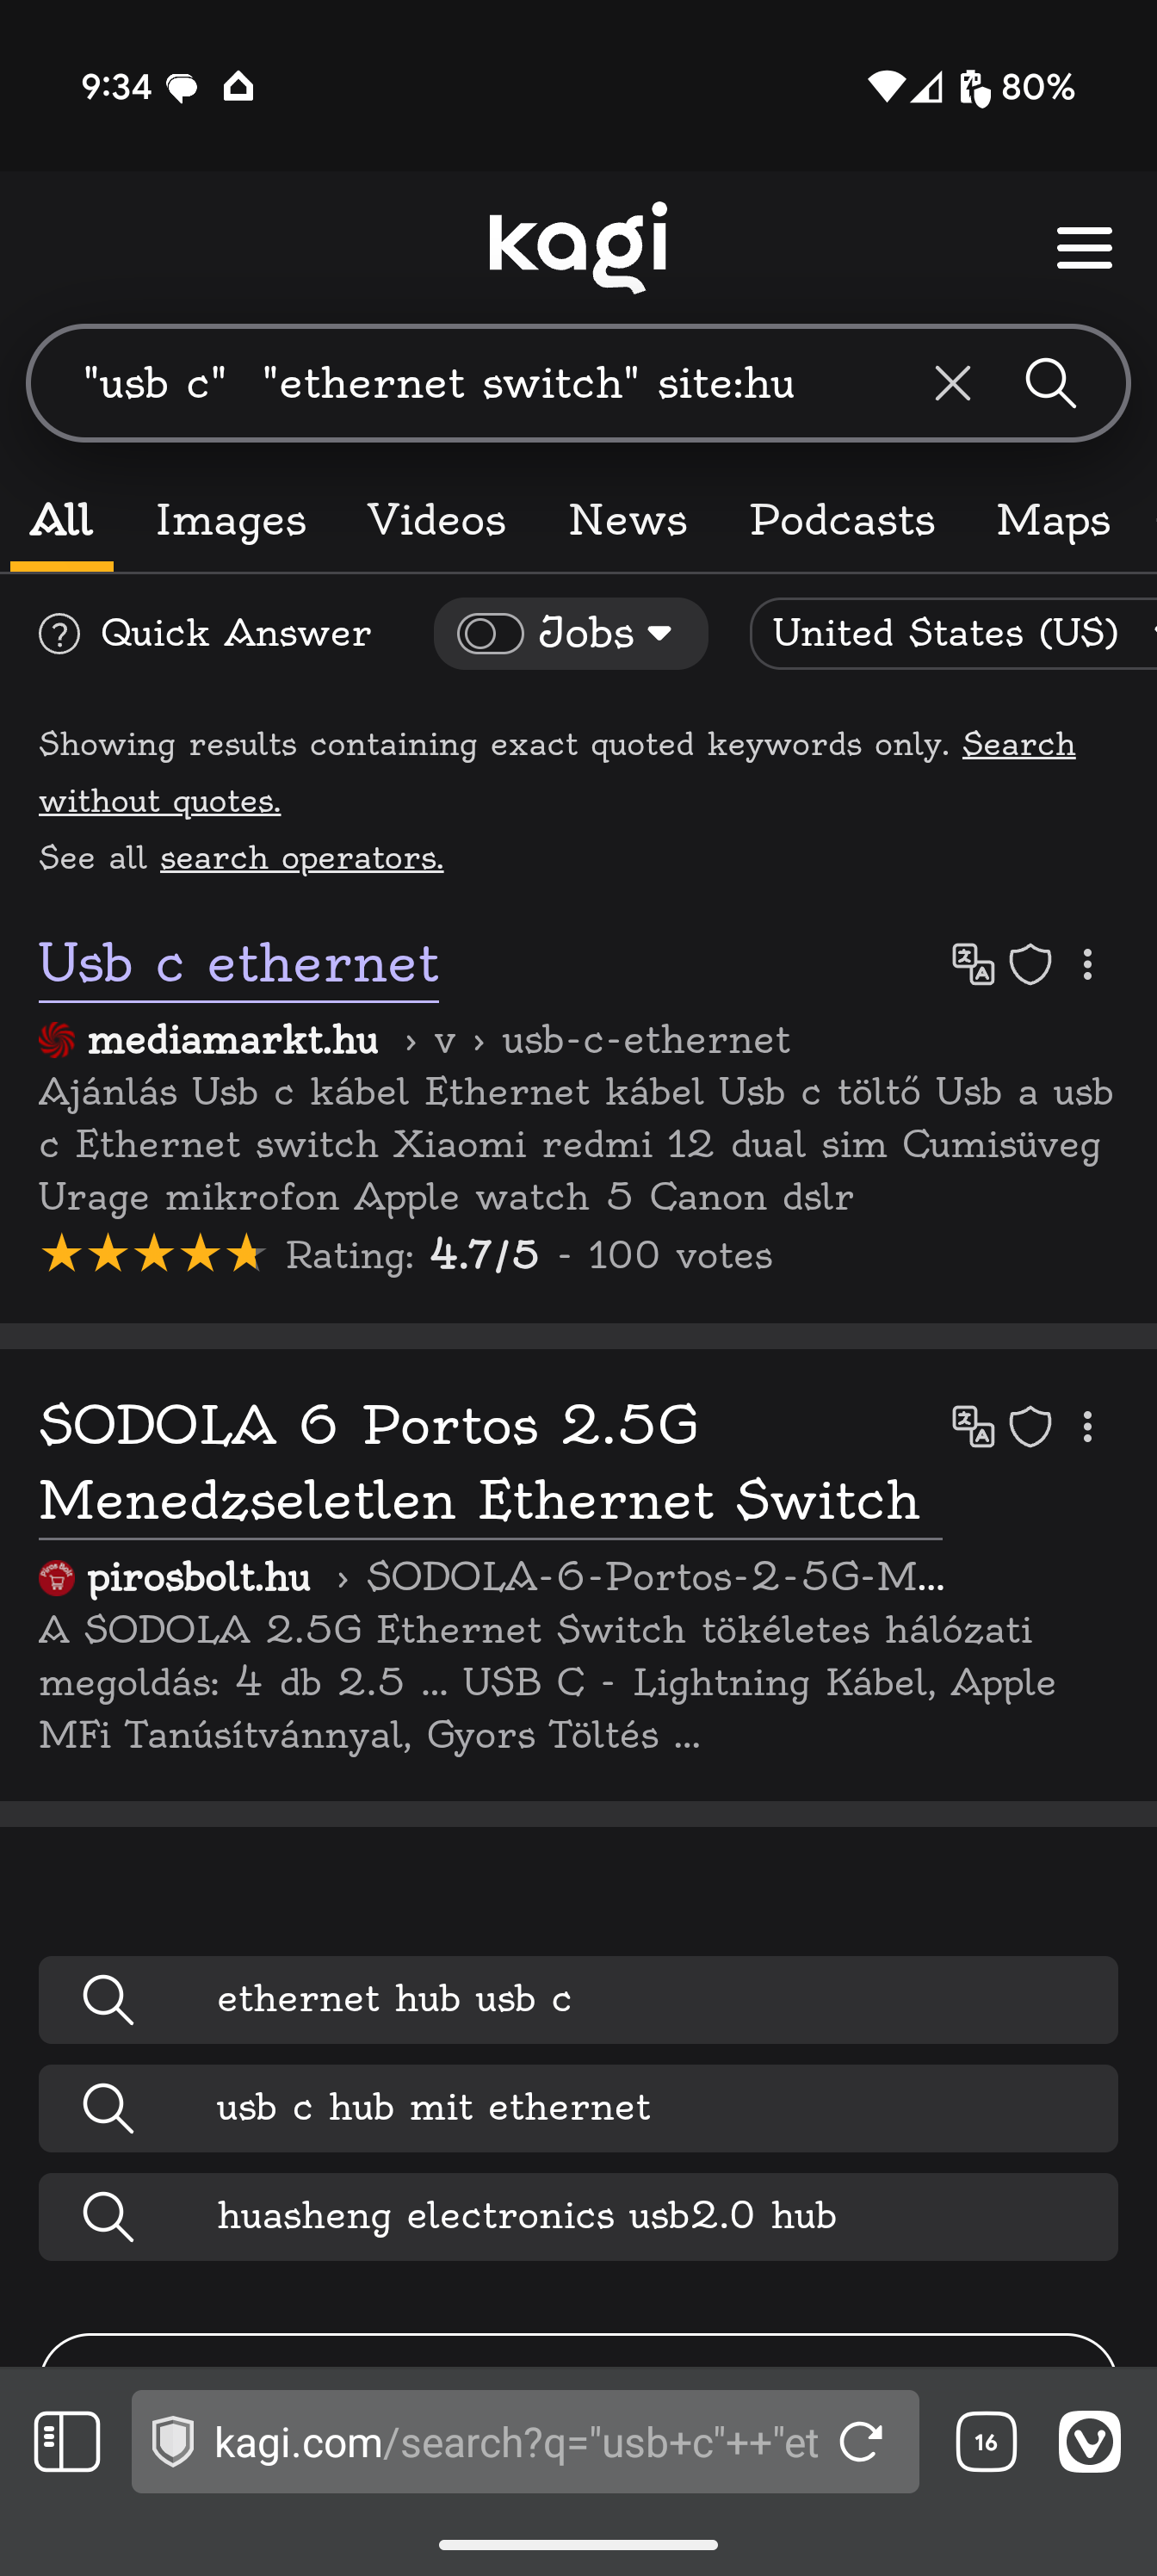Expand the Jobs lens dropdown arrow

click(659, 633)
